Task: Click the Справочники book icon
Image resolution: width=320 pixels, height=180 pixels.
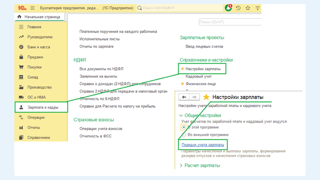Action: point(21,137)
